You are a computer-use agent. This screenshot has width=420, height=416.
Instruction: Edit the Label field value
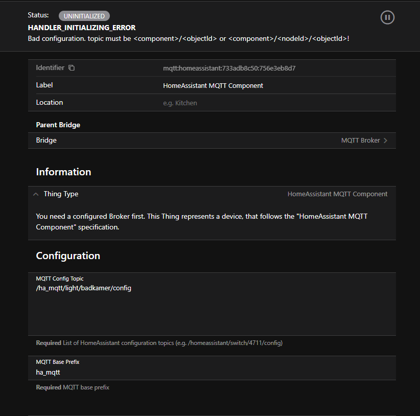[x=213, y=86]
